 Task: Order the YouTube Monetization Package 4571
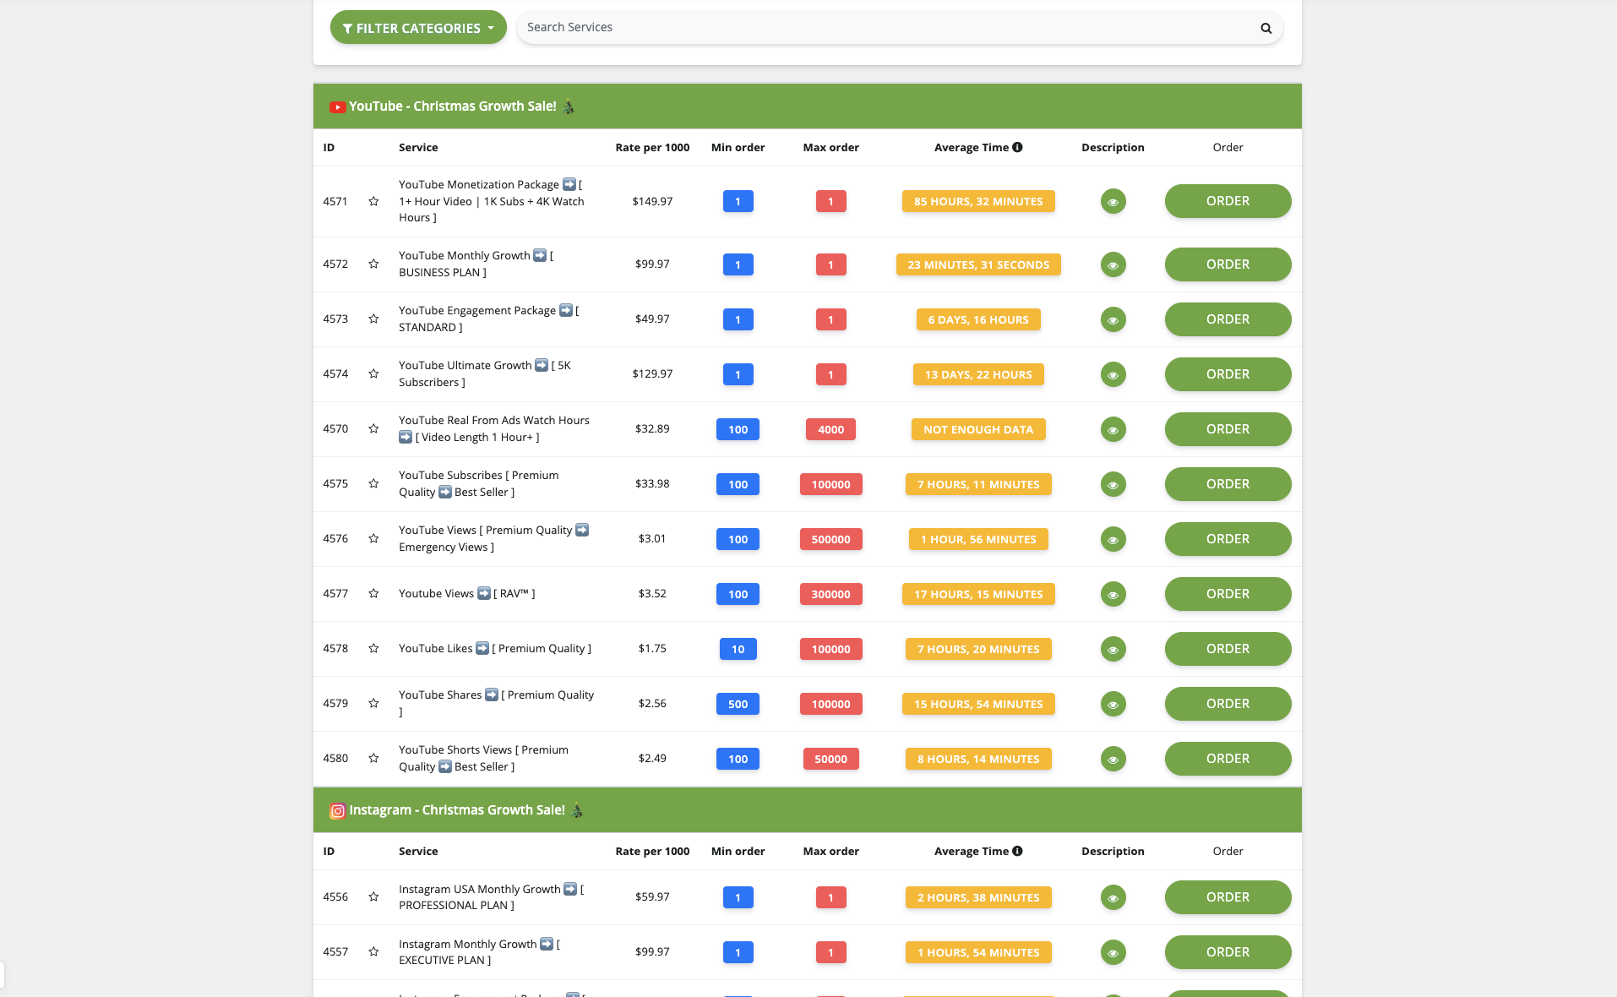(1227, 201)
